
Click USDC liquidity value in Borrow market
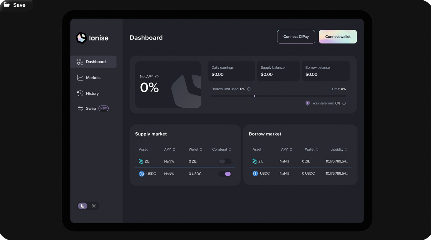337,174
